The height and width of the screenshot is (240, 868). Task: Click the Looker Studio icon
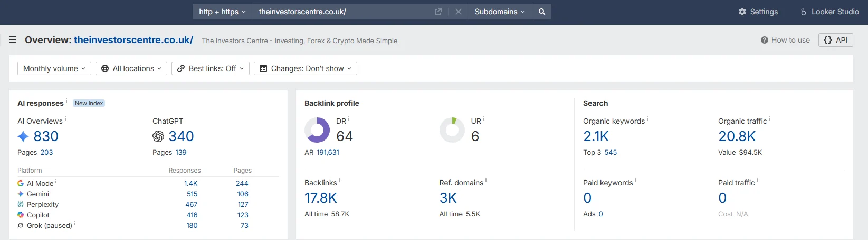coord(804,12)
